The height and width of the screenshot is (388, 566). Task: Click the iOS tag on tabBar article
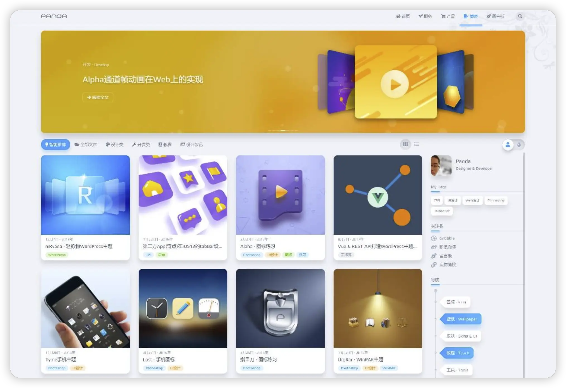point(148,255)
